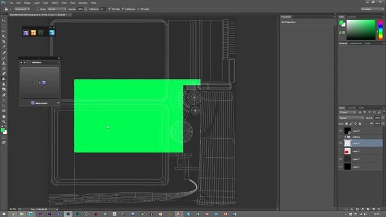This screenshot has height=217, width=386.
Task: Select the Pen tool
Action: pos(4,95)
